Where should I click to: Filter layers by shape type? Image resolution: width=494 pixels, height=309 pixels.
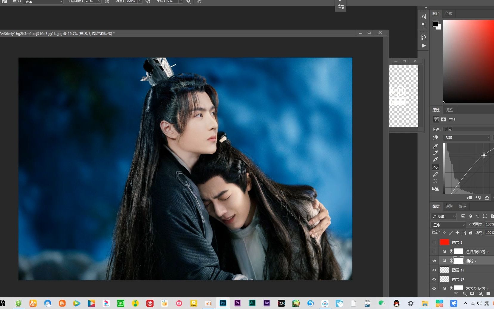pyautogui.click(x=485, y=216)
